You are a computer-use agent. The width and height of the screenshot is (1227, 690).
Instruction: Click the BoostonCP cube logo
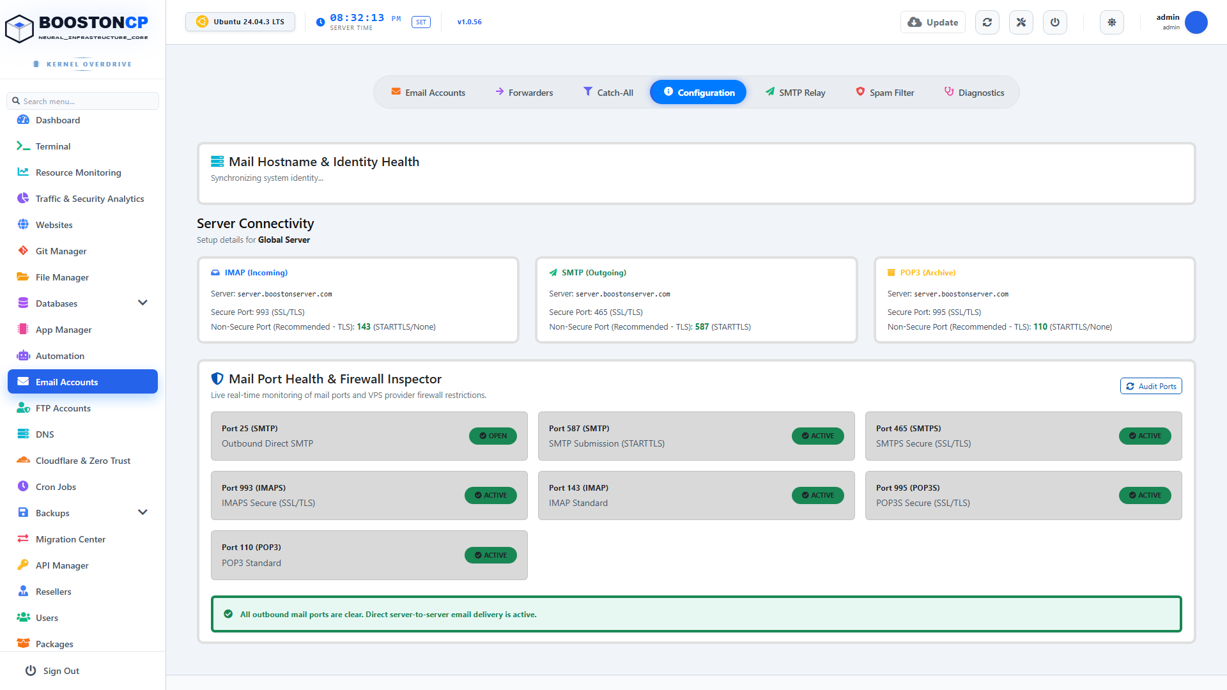[x=19, y=28]
